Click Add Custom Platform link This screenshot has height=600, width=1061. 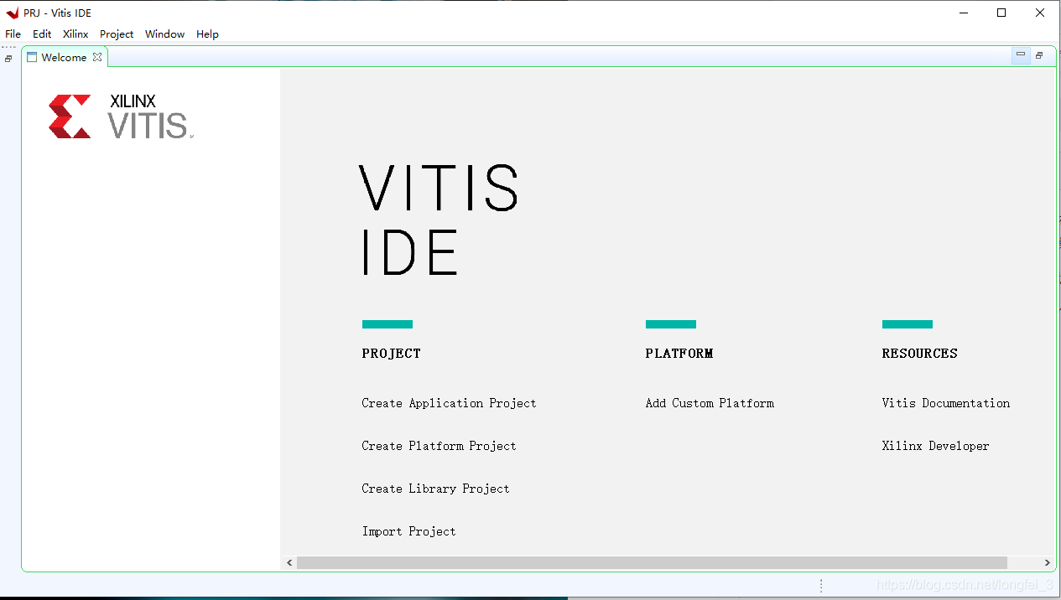click(x=710, y=403)
